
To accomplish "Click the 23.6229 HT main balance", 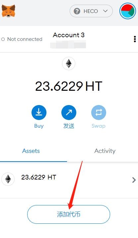I will (x=69, y=86).
